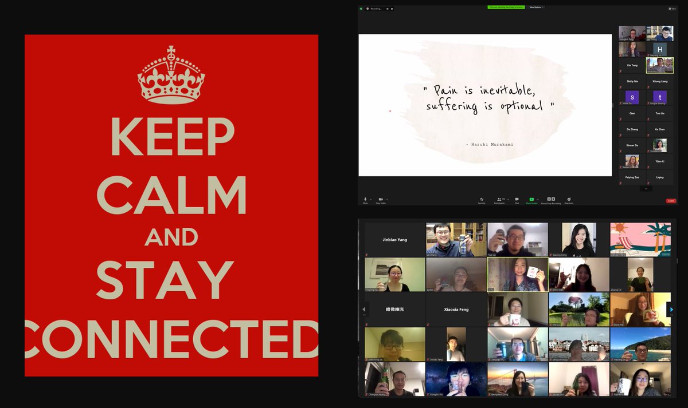The image size is (688, 408).
Task: Select the 暗微幽光 tile in gallery
Action: (395, 309)
